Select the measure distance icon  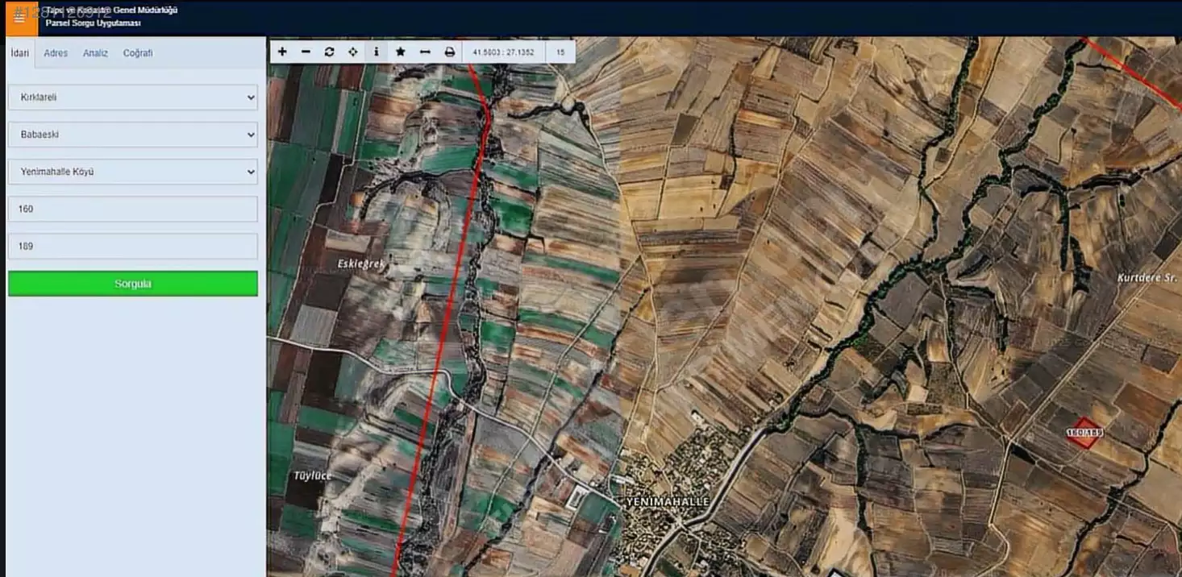click(425, 52)
